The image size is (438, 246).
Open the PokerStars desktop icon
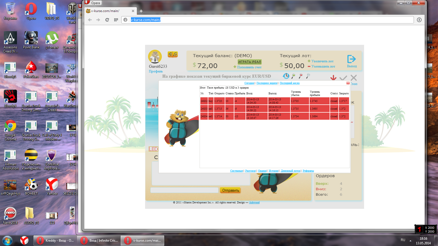(x=31, y=69)
